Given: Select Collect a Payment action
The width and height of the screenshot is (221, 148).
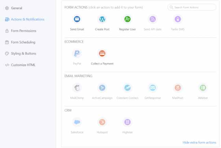Looking at the screenshot, I should (x=102, y=54).
